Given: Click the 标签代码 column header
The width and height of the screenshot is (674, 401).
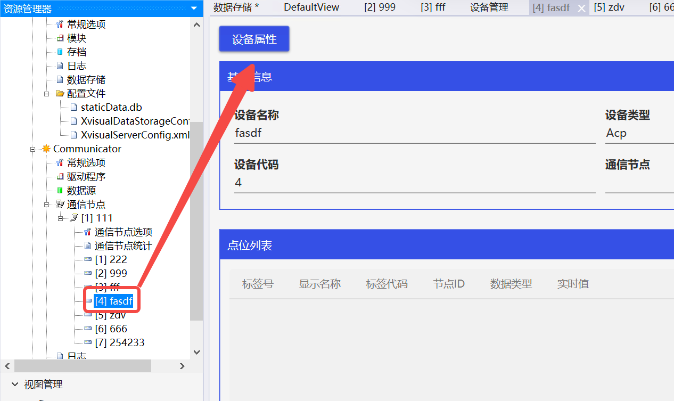Looking at the screenshot, I should 387,284.
